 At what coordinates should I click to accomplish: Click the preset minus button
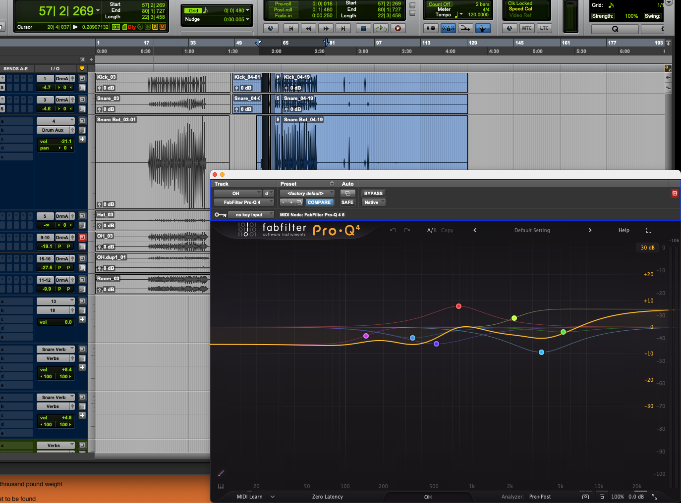284,202
